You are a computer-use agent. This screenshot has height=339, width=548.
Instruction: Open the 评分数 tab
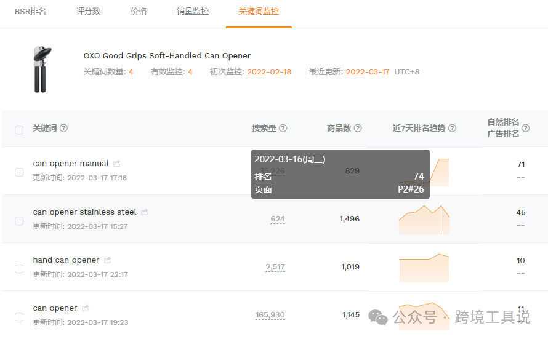89,12
